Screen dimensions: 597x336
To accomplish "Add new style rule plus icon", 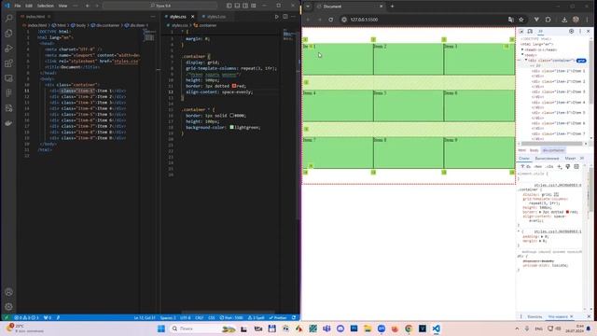I will point(560,166).
